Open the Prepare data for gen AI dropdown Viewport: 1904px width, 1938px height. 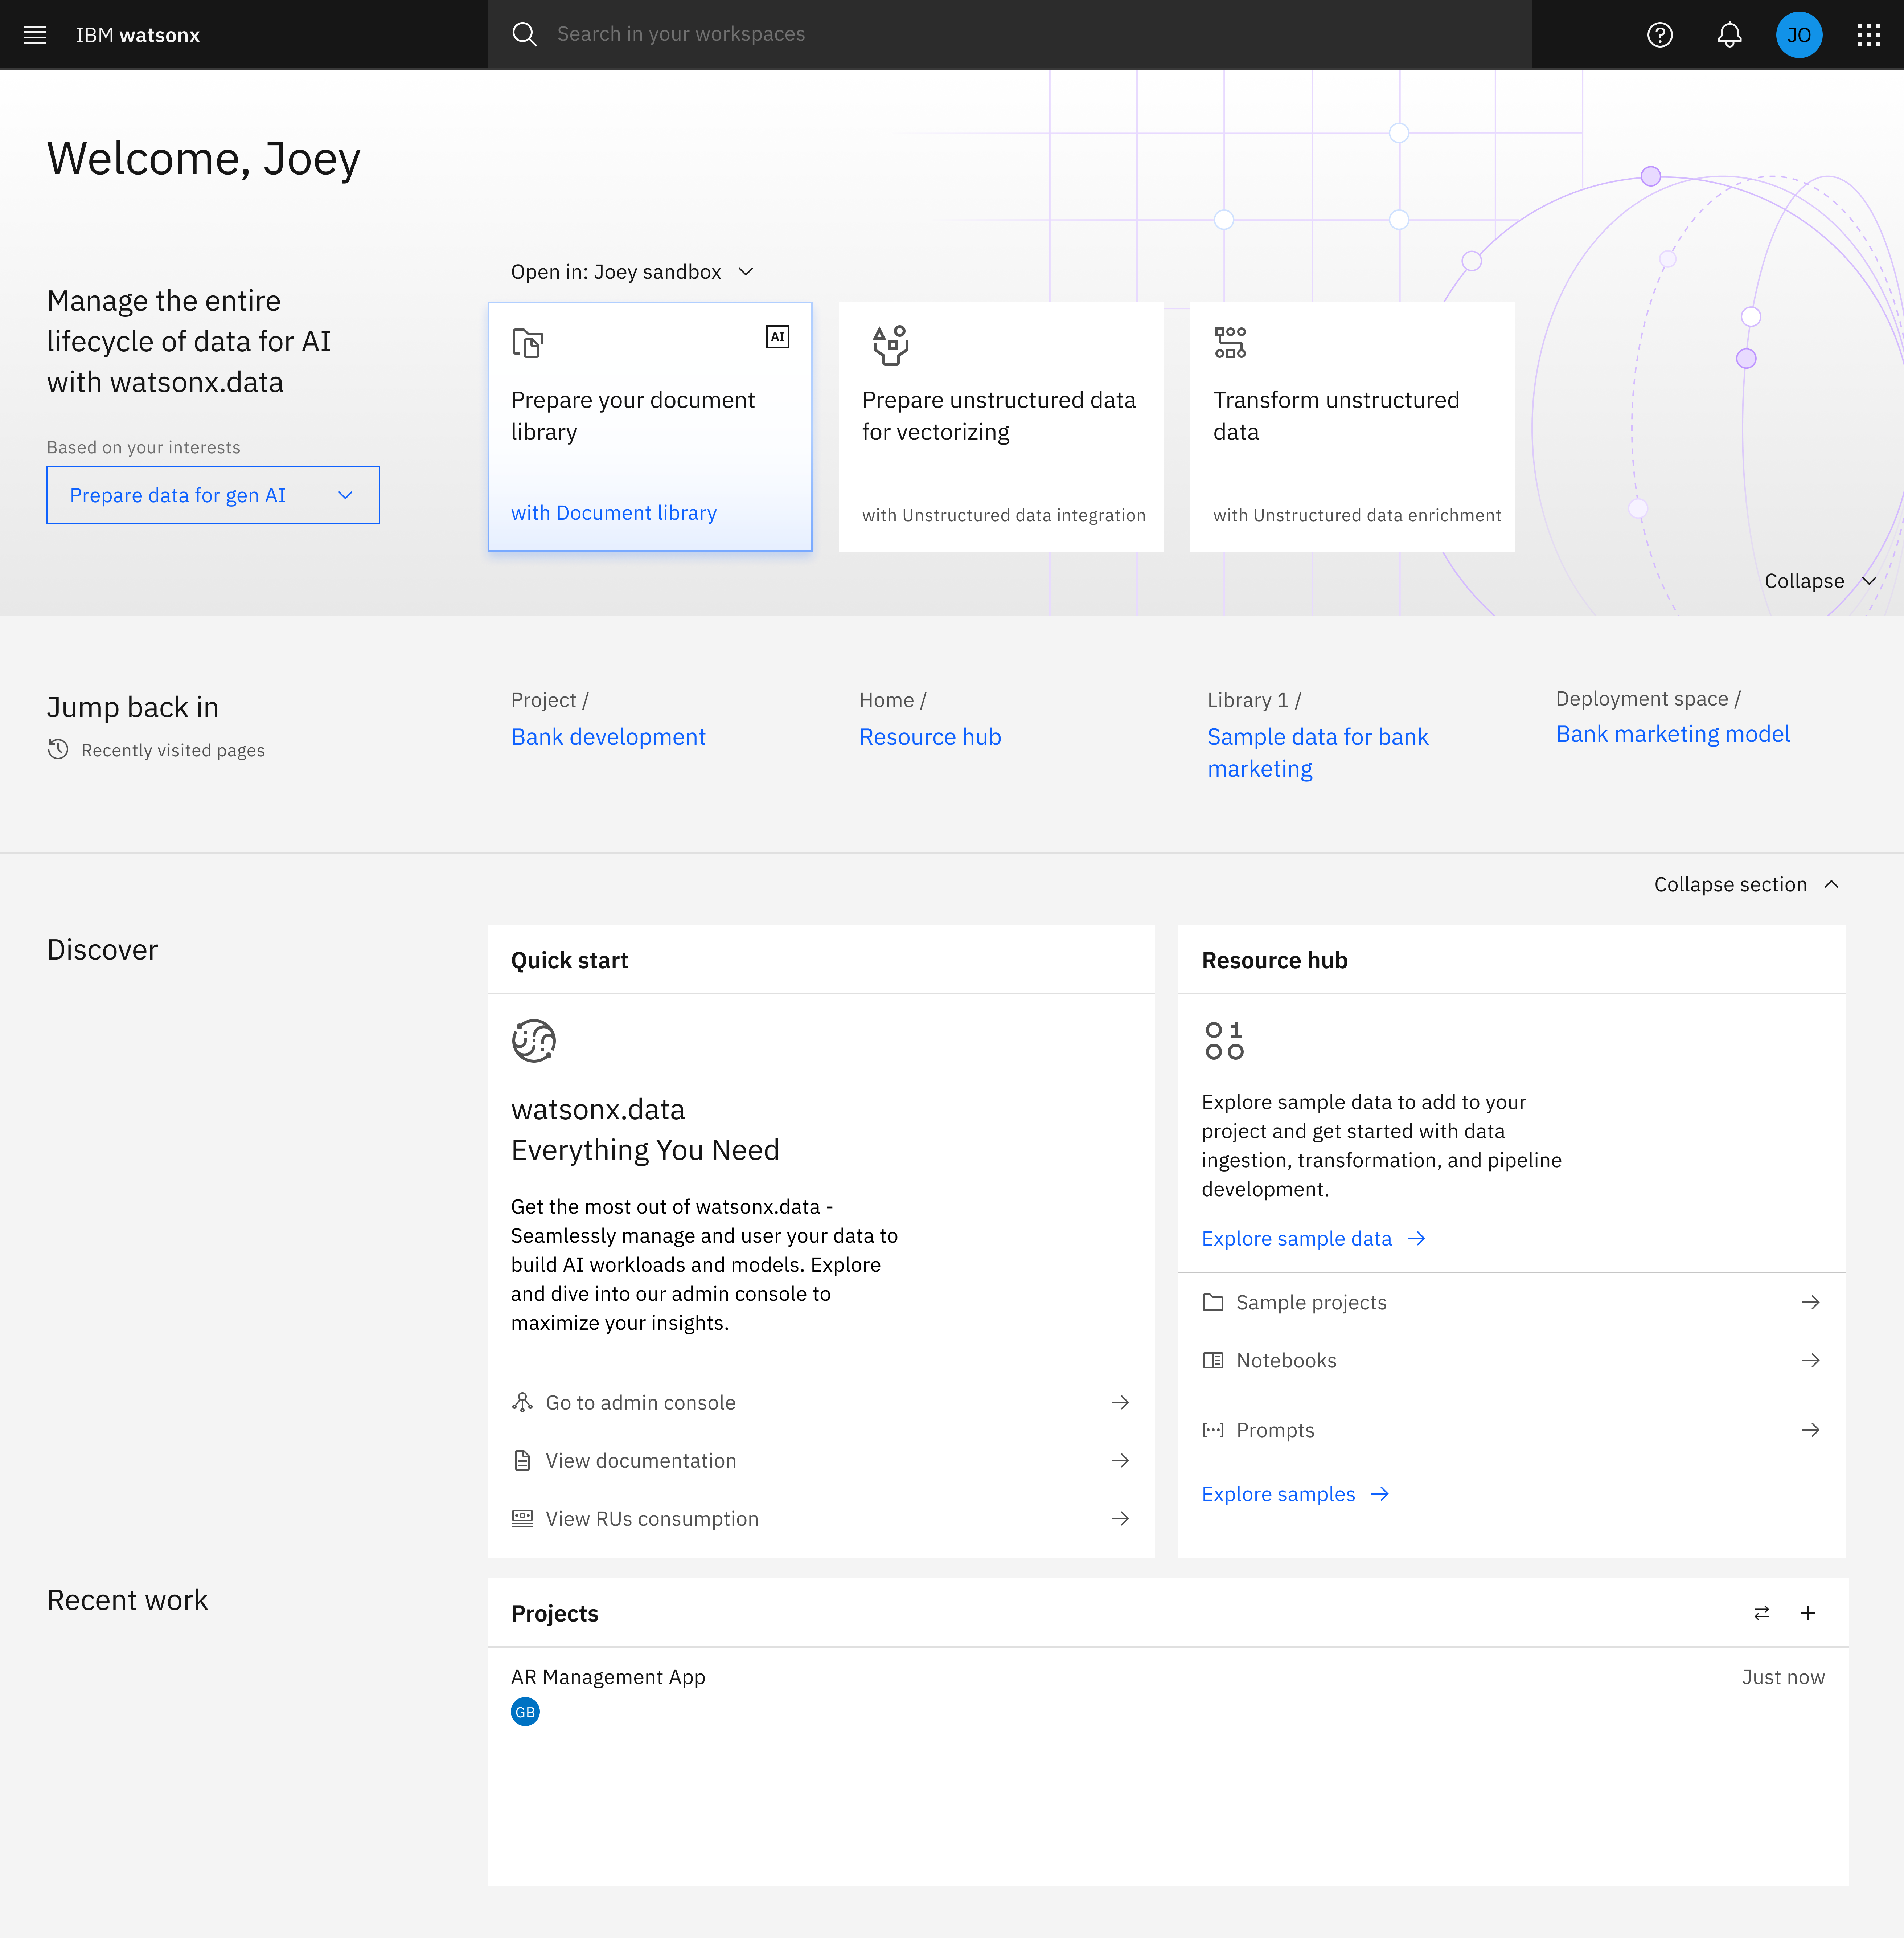coord(213,495)
